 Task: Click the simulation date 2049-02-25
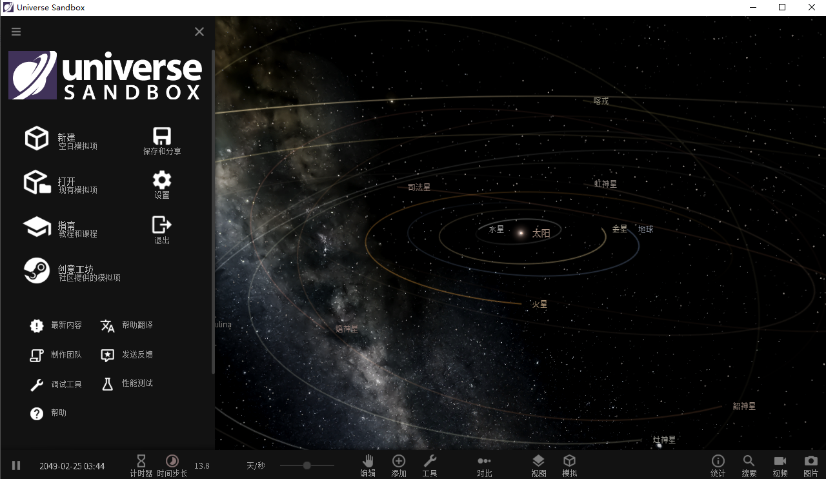[72, 466]
